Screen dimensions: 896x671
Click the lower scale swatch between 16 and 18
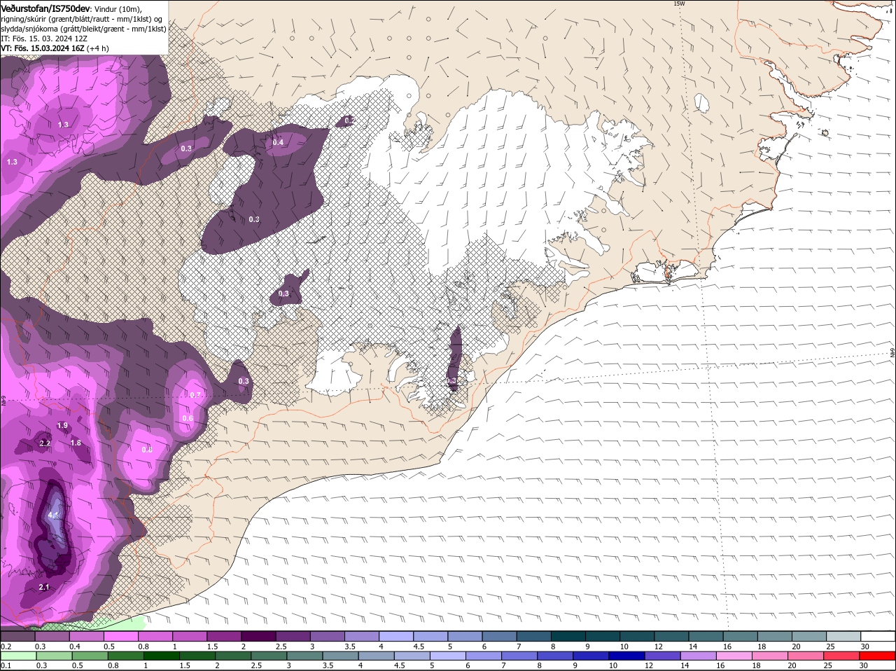click(736, 656)
